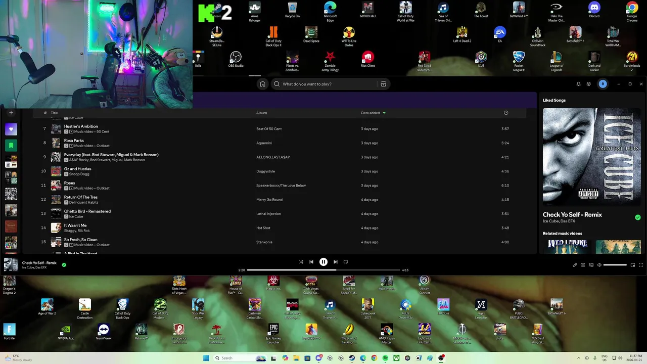The width and height of the screenshot is (647, 364).
Task: Unlike Check Yo Self in now-playing bar
Action: click(64, 265)
